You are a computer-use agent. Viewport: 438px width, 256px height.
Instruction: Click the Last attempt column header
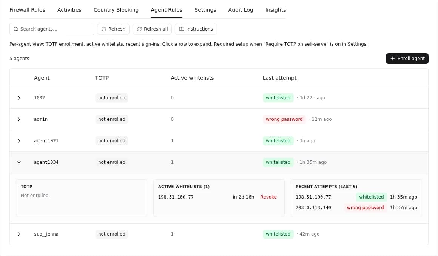click(x=280, y=78)
